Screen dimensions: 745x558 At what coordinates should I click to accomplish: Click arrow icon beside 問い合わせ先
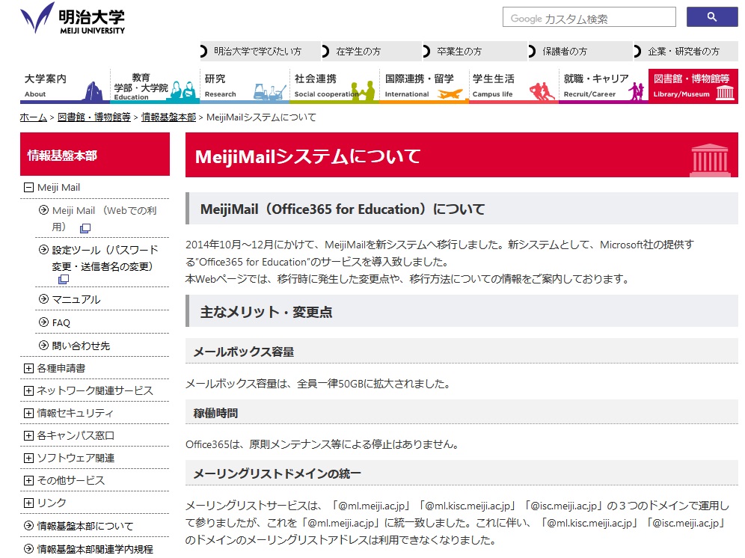click(x=43, y=346)
